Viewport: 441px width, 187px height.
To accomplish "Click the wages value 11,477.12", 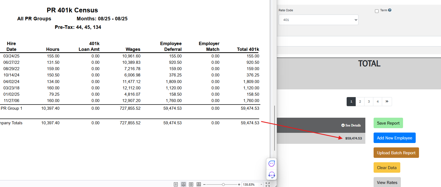I will (x=131, y=82).
